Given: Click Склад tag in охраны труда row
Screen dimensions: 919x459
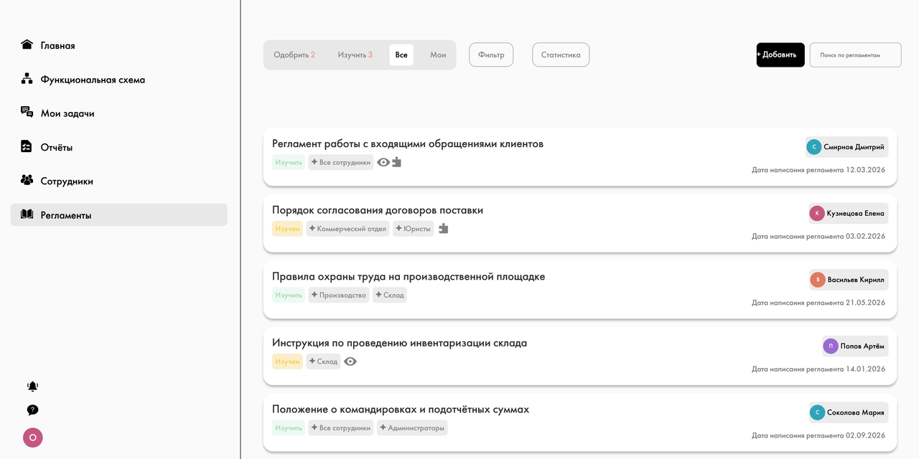Looking at the screenshot, I should (390, 295).
